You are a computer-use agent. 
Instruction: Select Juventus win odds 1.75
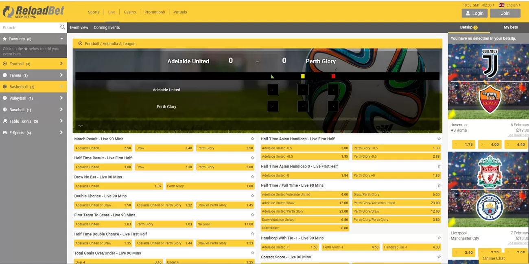click(x=463, y=144)
